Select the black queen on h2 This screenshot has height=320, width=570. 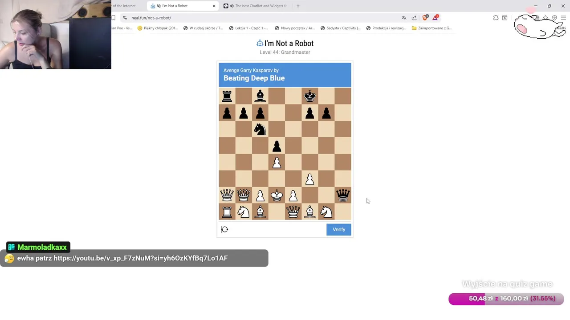click(343, 195)
